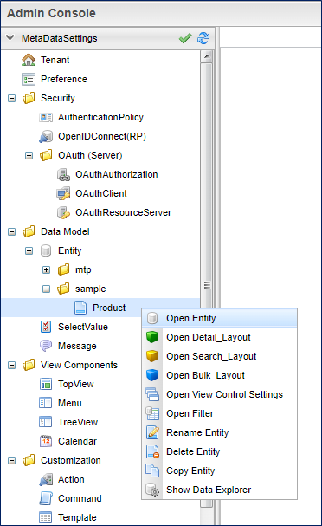Expand the mtp folder
Image resolution: width=322 pixels, height=526 pixels.
[x=46, y=270]
